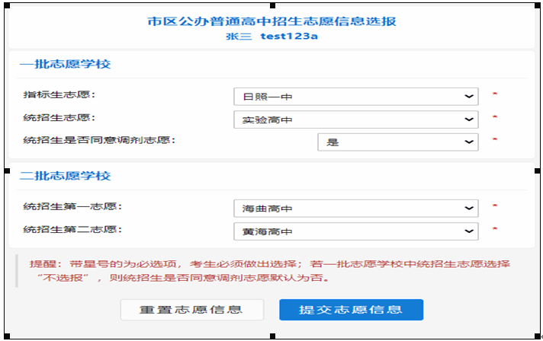543x341 pixels.
Task: Submit the form with 提交志愿信息
Action: pos(351,310)
